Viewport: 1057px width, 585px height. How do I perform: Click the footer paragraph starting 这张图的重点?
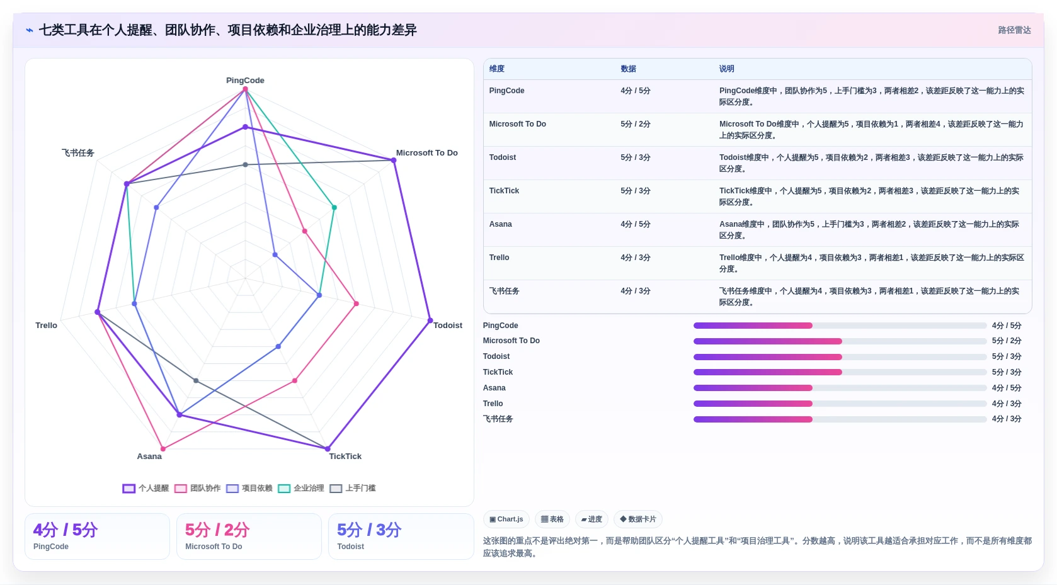tap(757, 547)
